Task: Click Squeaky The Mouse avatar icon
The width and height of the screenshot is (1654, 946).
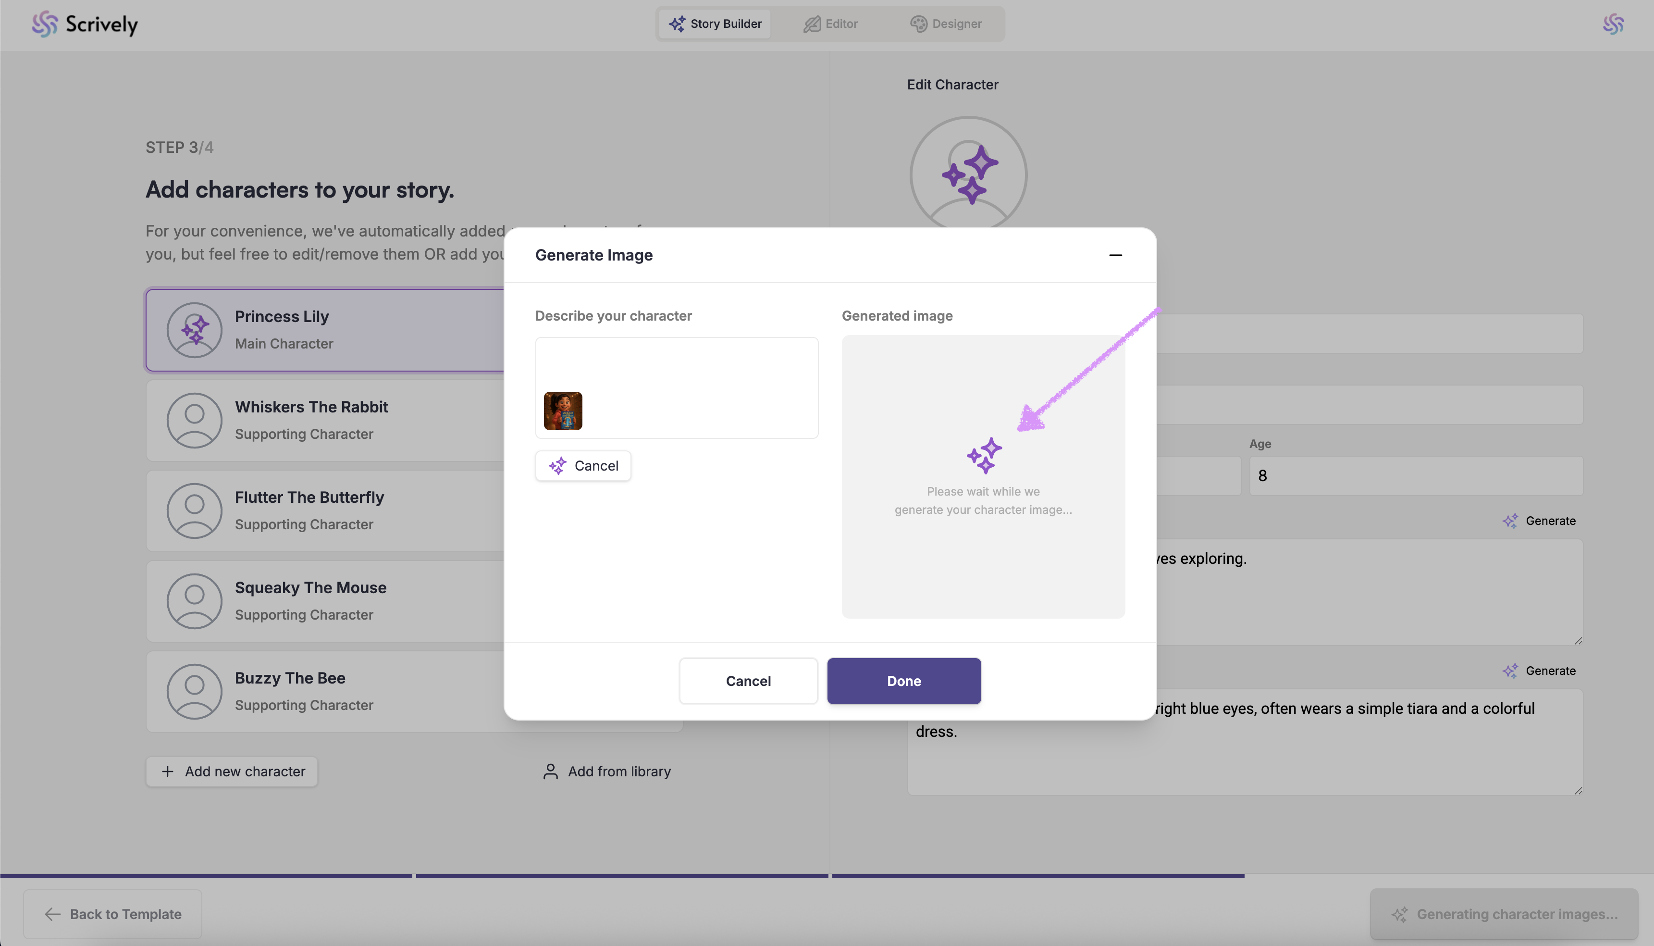Action: click(x=194, y=601)
